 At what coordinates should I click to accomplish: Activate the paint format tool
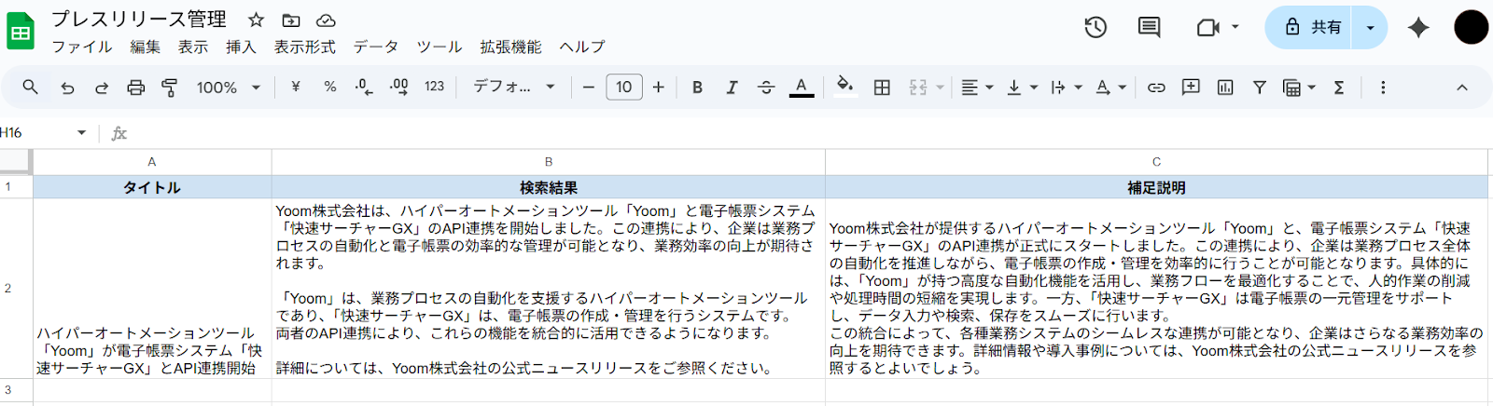[x=170, y=87]
